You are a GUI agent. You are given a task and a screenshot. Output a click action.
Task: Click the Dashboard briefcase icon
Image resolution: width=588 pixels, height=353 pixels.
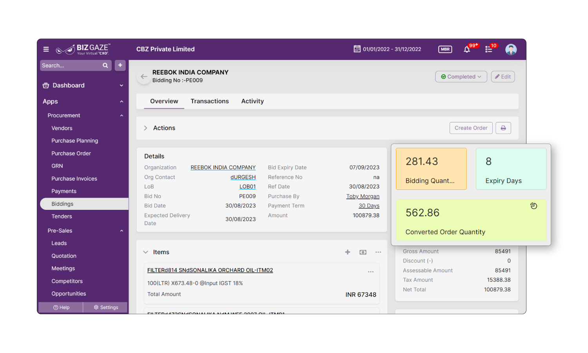point(46,86)
